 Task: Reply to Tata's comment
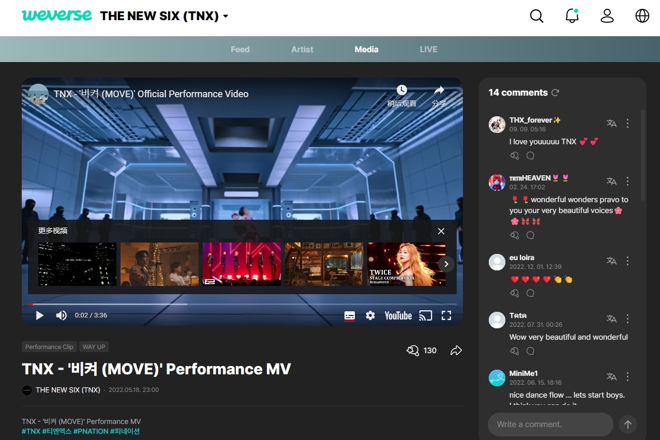[530, 351]
